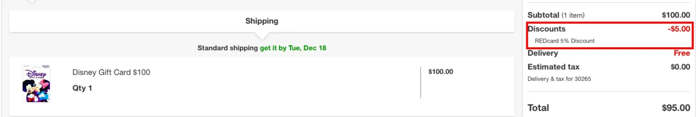Click 'Delivery & tax for 30265' zip text

[559, 79]
